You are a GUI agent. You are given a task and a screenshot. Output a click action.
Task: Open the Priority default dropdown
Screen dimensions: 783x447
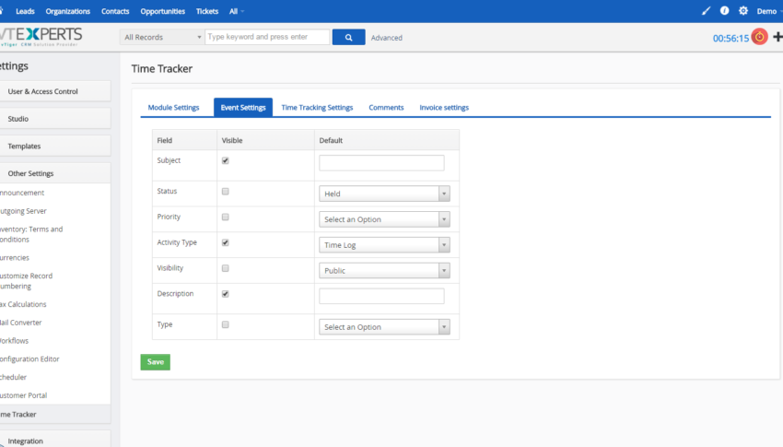point(384,219)
